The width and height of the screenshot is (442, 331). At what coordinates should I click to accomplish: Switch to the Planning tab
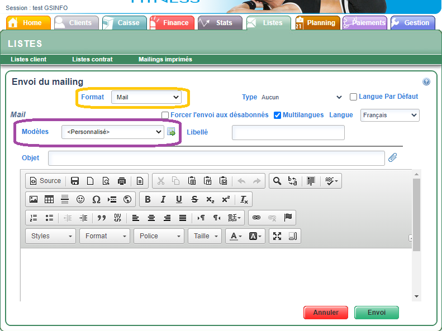[x=317, y=23]
